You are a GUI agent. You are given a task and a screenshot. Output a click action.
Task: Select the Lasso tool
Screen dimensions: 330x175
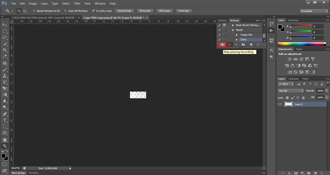coord(5,37)
